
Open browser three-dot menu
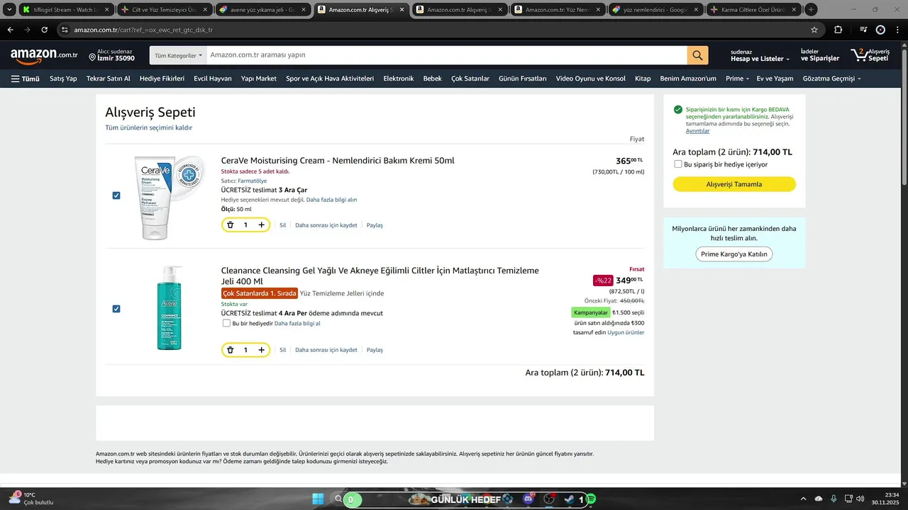point(898,30)
